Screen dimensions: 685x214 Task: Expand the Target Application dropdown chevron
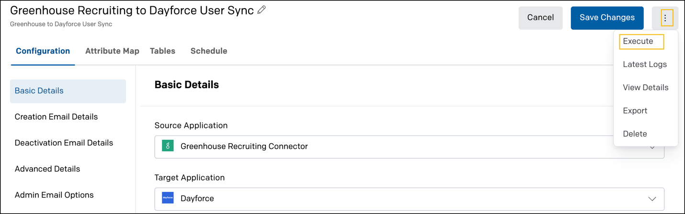[x=652, y=199]
